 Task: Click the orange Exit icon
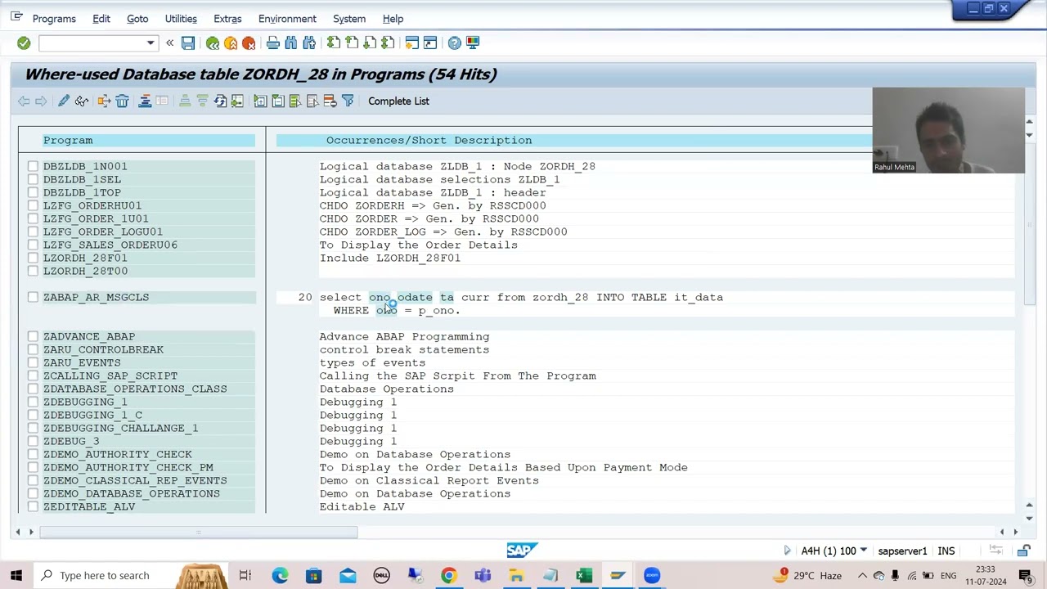click(231, 43)
